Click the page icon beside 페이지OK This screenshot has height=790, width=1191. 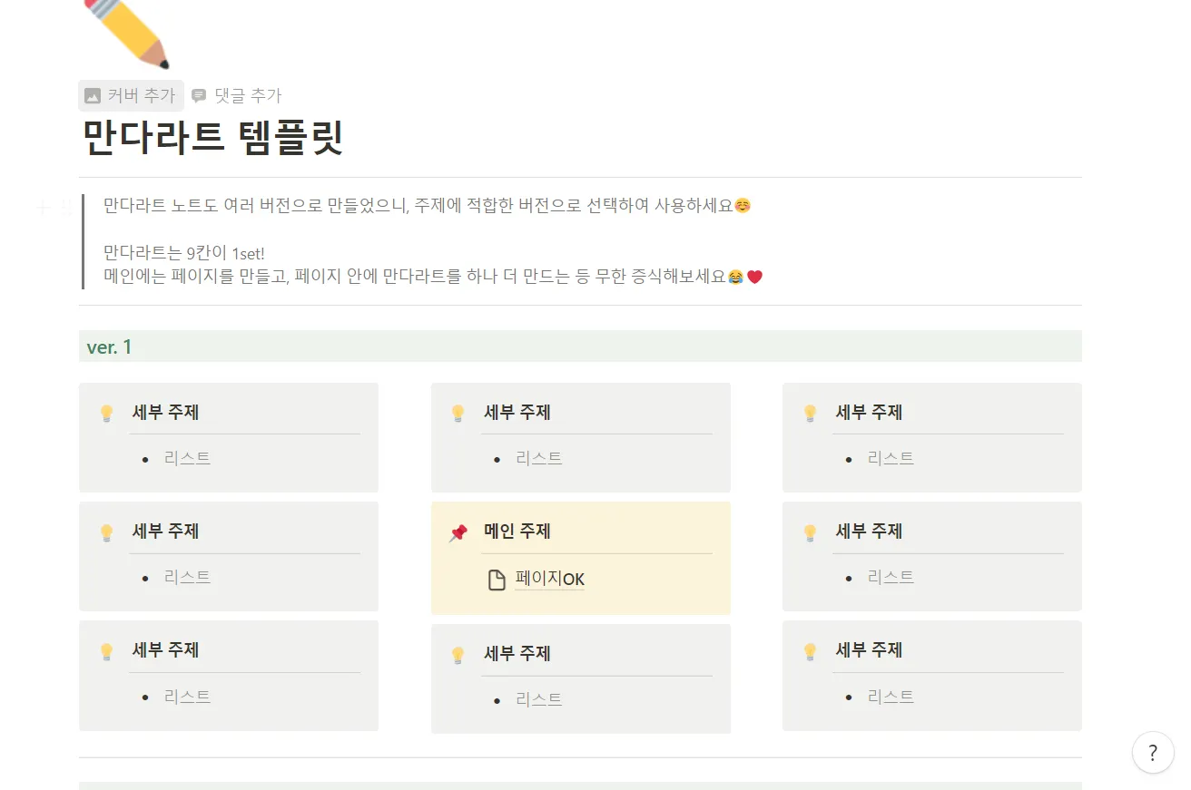click(497, 580)
